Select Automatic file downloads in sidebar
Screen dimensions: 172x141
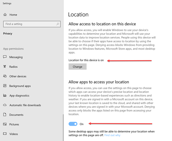click(x=25, y=105)
